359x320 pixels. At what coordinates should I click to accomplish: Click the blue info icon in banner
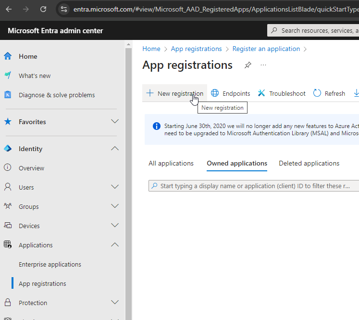click(x=157, y=126)
